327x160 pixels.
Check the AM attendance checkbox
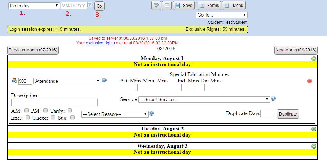tap(27, 111)
